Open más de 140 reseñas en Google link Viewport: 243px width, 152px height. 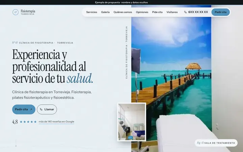click(x=56, y=122)
